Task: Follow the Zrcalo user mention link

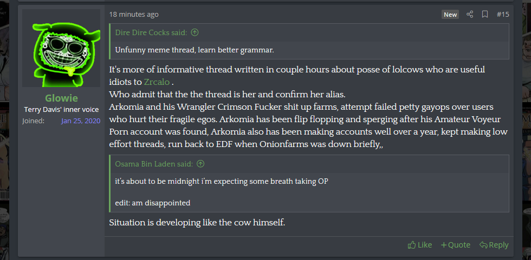Action: coord(157,82)
